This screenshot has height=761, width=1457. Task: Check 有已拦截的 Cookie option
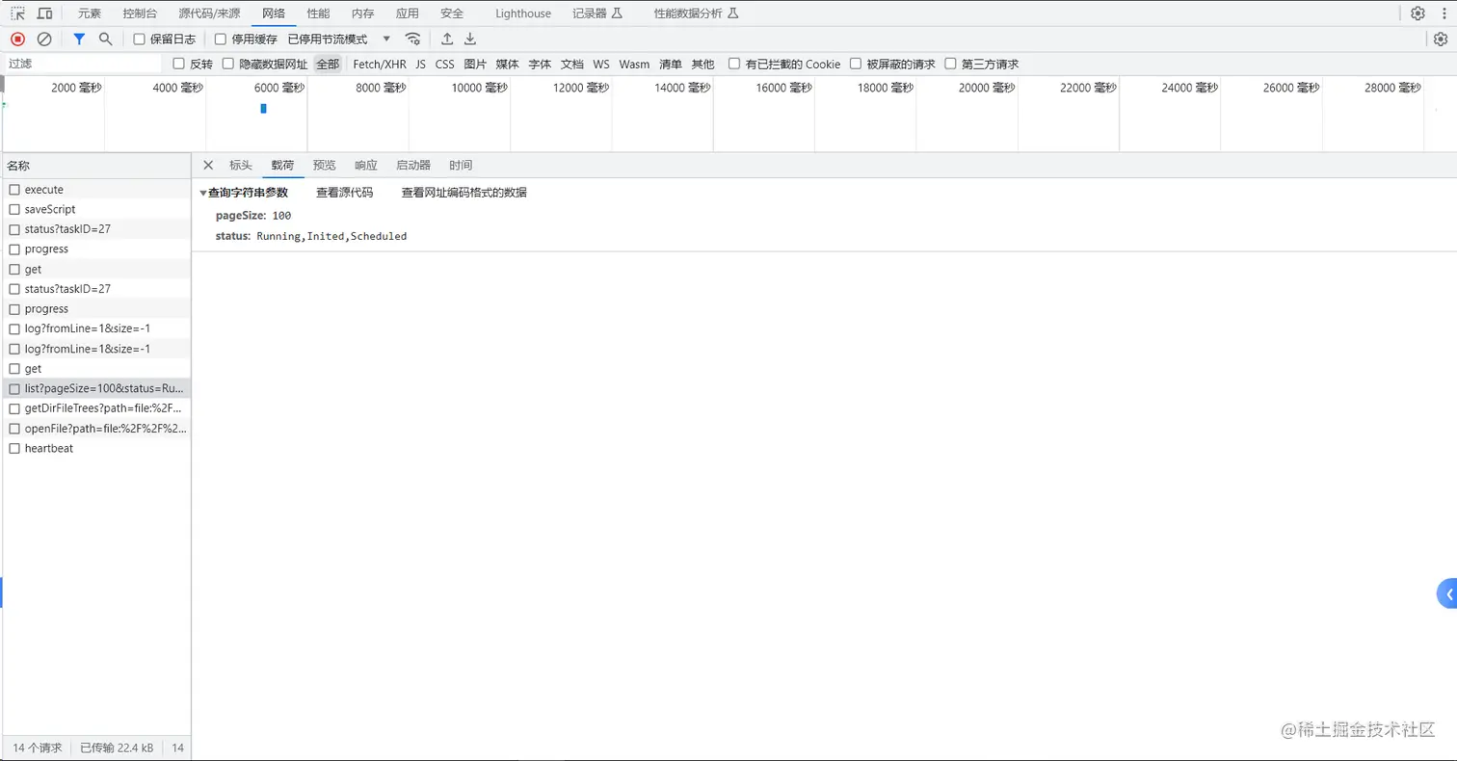(734, 64)
